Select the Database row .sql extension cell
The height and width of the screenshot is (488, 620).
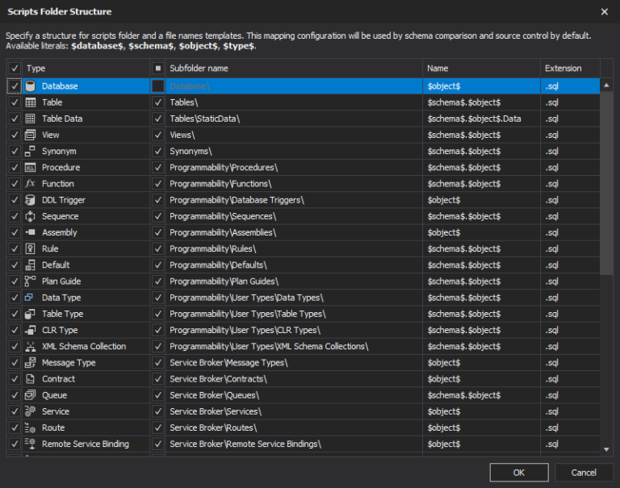(x=570, y=86)
